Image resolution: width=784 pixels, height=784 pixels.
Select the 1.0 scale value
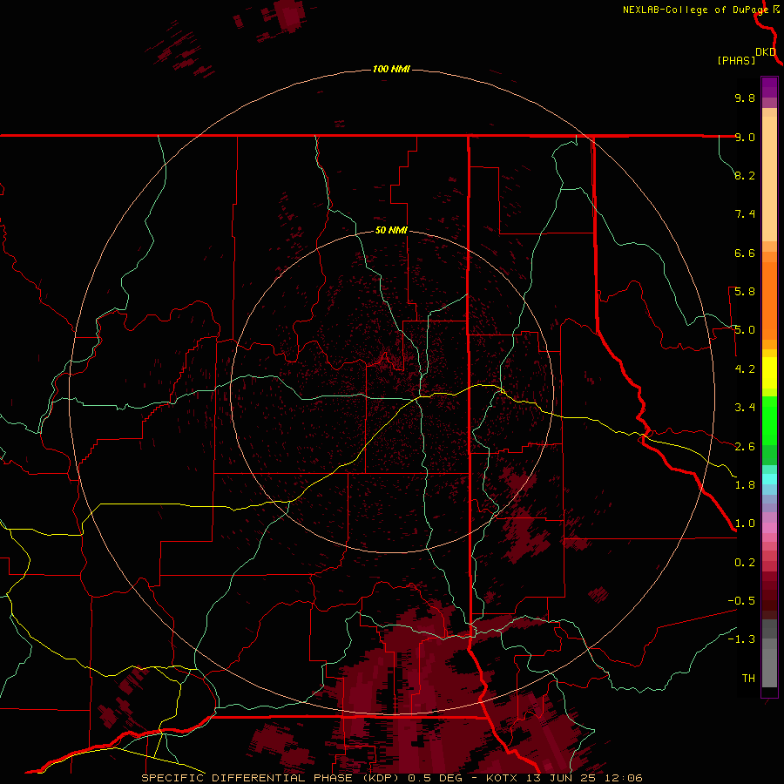pos(745,524)
